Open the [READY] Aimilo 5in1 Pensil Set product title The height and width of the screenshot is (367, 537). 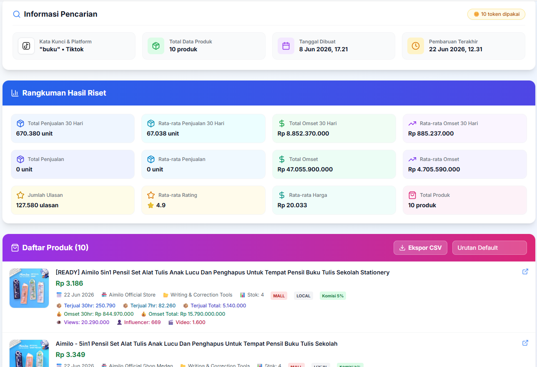[223, 272]
